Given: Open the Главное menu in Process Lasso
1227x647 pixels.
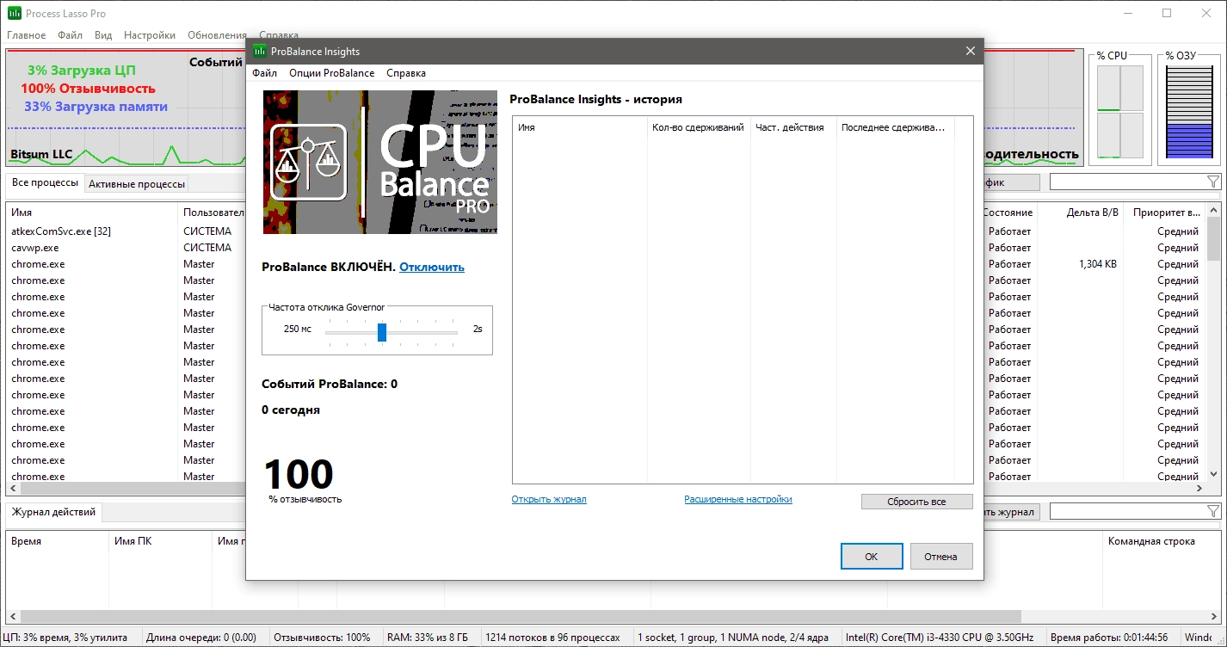Looking at the screenshot, I should click(27, 35).
